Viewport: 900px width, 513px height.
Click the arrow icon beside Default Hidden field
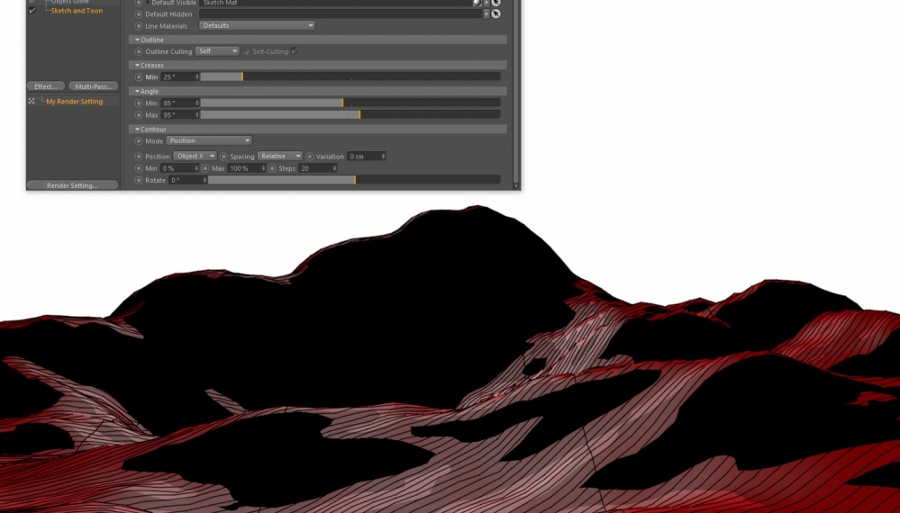[486, 14]
